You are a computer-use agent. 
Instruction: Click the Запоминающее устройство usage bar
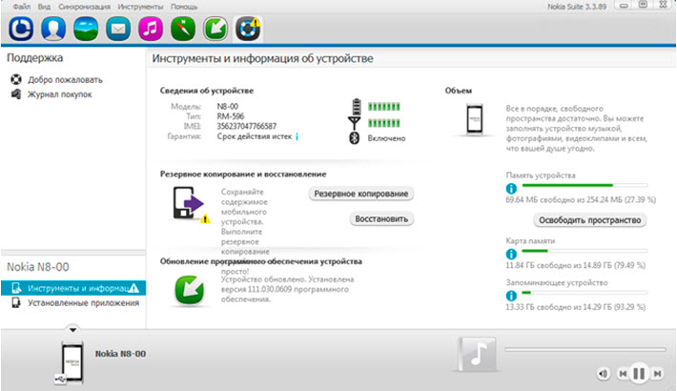point(585,293)
